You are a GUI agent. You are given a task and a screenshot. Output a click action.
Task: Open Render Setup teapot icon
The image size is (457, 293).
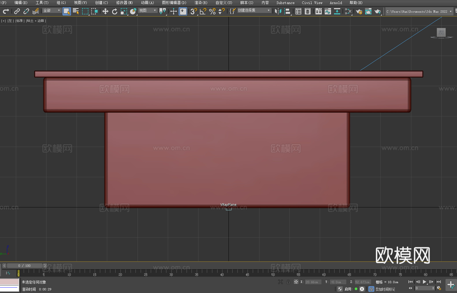(359, 11)
